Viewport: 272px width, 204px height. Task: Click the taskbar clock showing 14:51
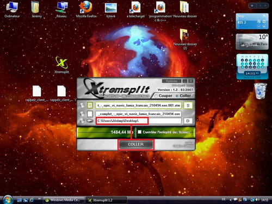pos(264,200)
